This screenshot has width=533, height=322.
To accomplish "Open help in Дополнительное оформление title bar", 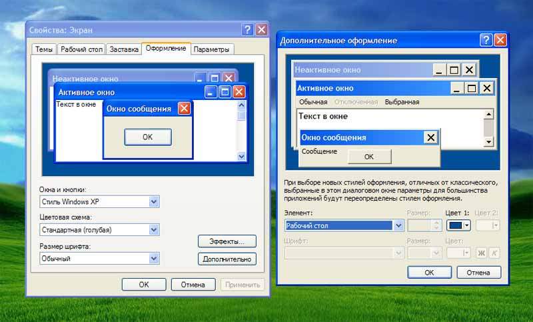I will point(486,40).
